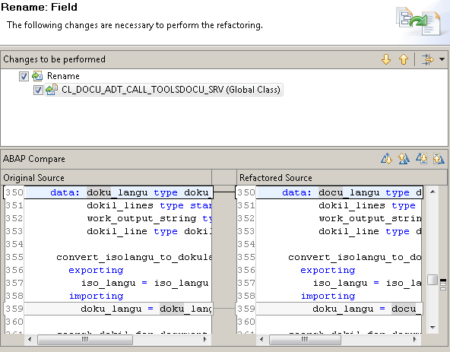The height and width of the screenshot is (352, 450).
Task: Uncheck the Rename root checkbox
Action: click(x=24, y=76)
